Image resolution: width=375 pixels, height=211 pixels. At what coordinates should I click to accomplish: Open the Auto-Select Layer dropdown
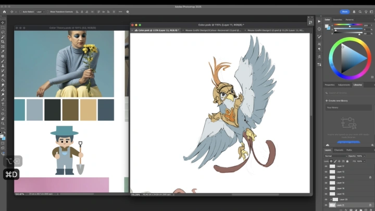pyautogui.click(x=40, y=11)
